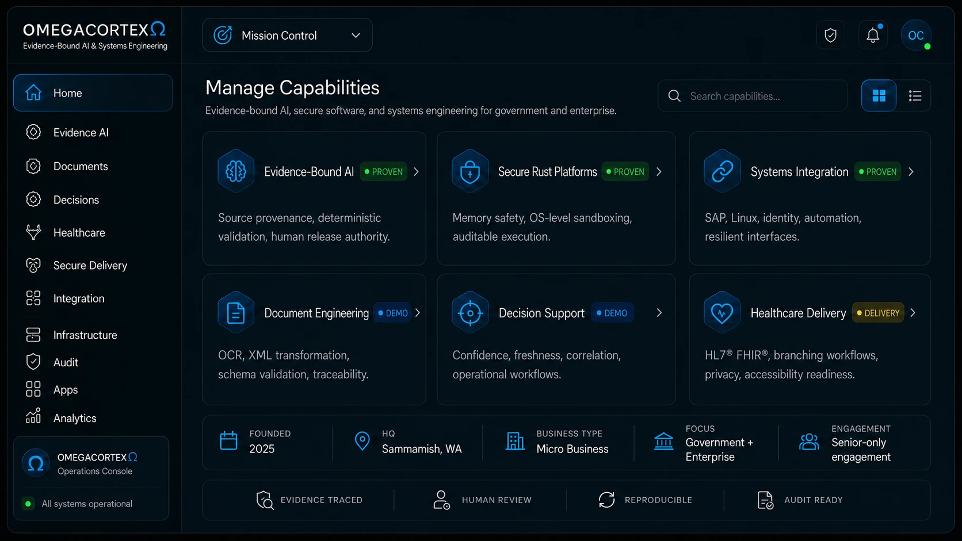Expand the Decision Support card chevron

point(659,313)
